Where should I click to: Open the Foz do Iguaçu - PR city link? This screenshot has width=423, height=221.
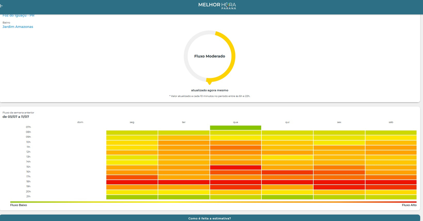(19, 16)
